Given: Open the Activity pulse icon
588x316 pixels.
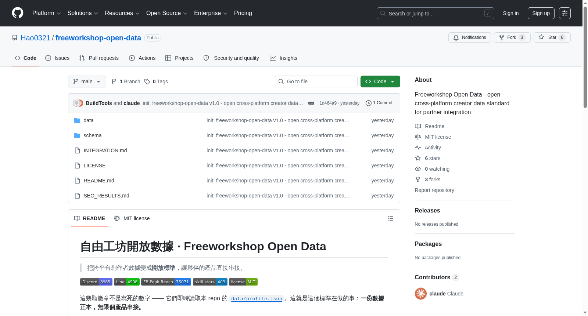Looking at the screenshot, I should click(x=418, y=148).
